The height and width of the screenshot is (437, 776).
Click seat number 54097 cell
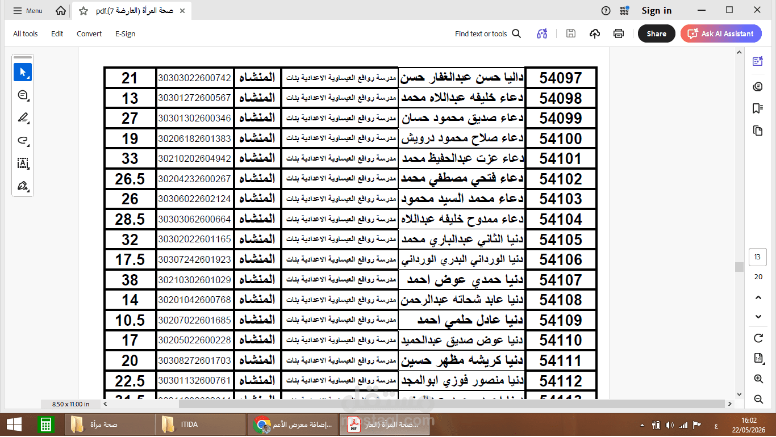(x=561, y=78)
